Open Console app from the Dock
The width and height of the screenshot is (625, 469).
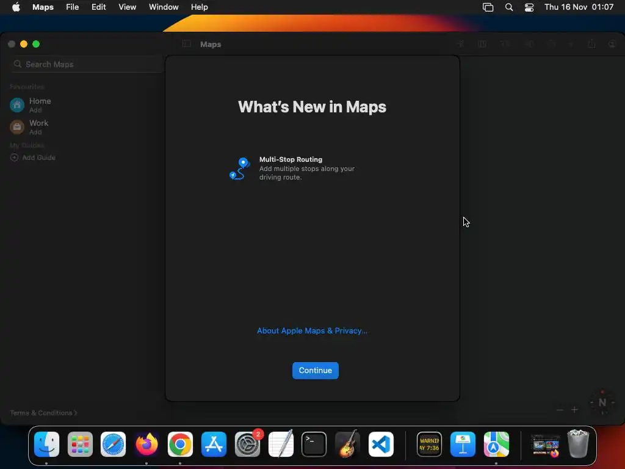click(x=429, y=445)
